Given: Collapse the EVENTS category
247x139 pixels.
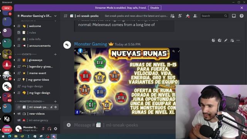Looking at the screenshot, I should pyautogui.click(x=27, y=54).
